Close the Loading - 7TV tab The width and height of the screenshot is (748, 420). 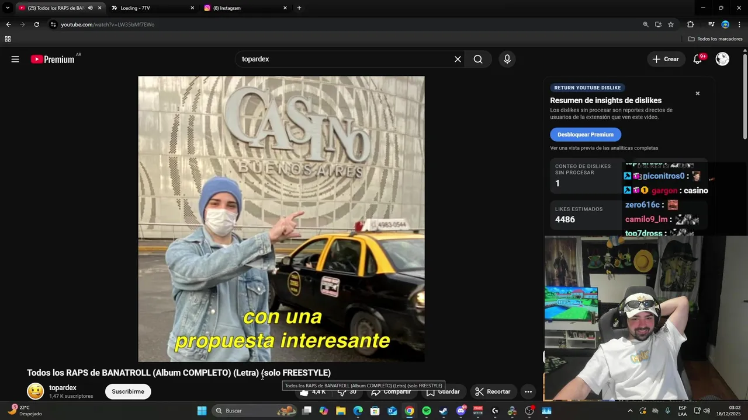click(192, 8)
